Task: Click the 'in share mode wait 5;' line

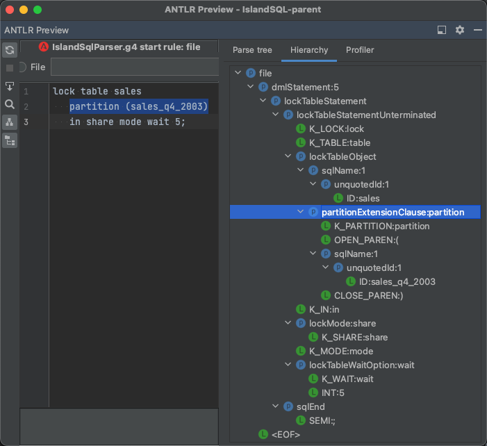Action: (x=127, y=122)
